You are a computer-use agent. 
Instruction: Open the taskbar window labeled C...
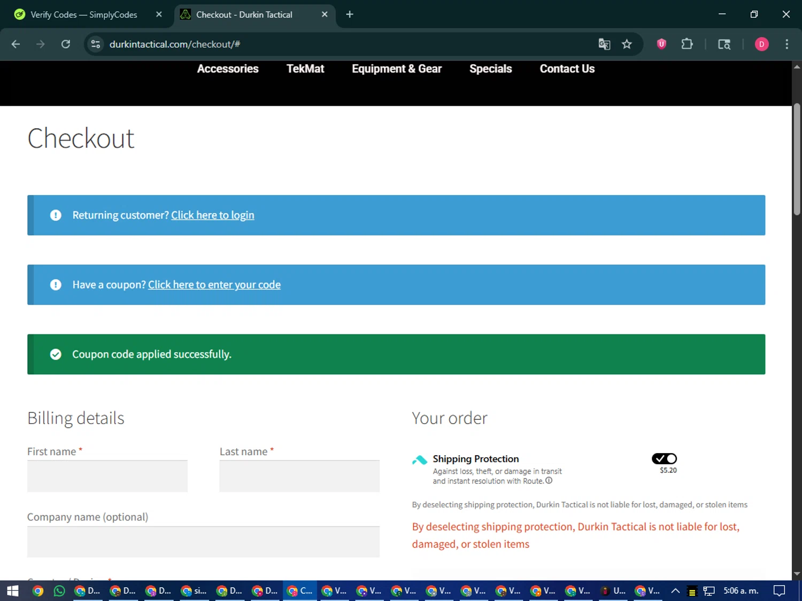click(x=299, y=591)
